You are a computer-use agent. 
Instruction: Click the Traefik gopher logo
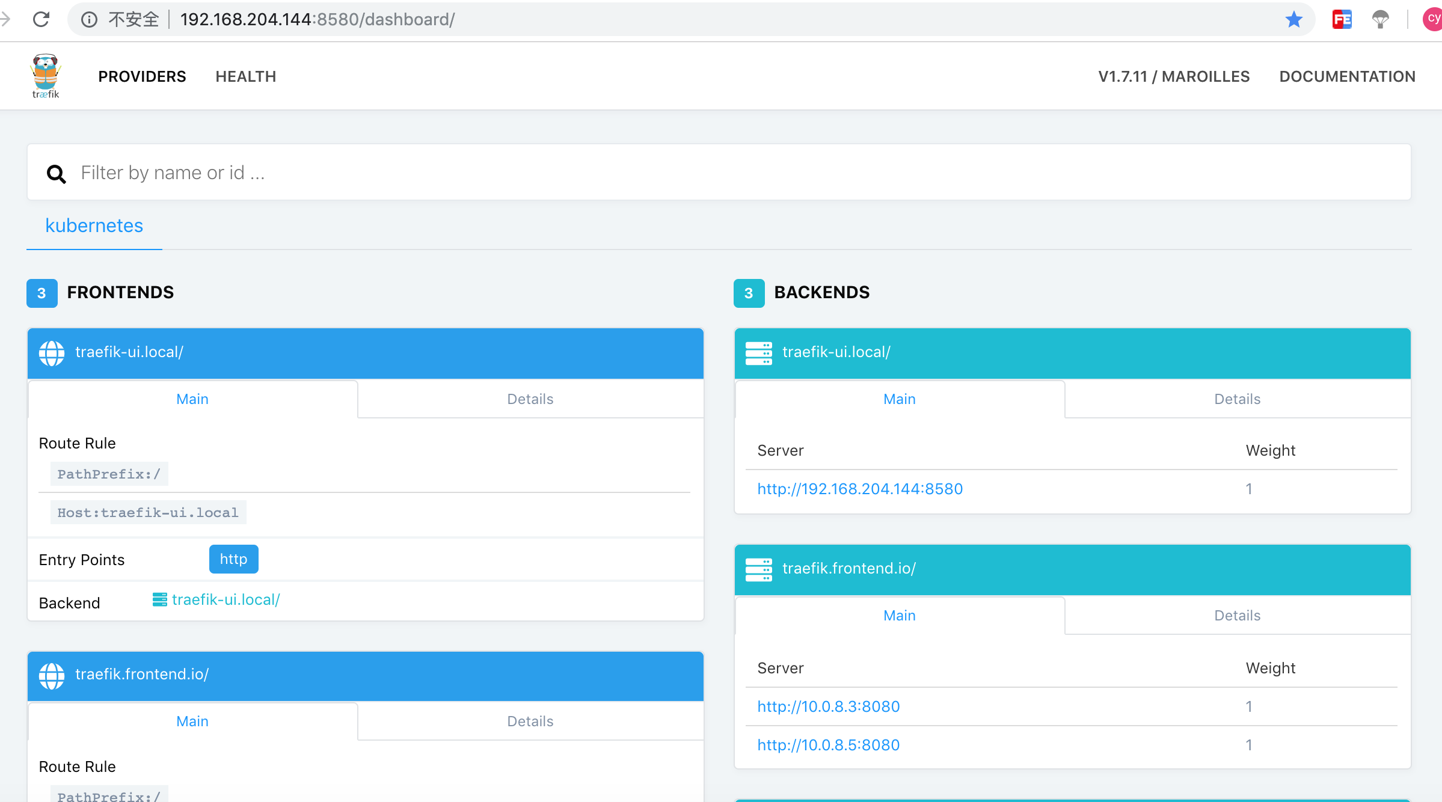coord(46,76)
